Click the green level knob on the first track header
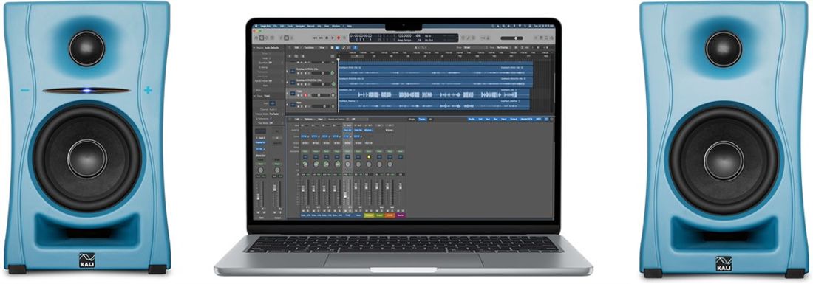The image size is (813, 284). point(333,73)
